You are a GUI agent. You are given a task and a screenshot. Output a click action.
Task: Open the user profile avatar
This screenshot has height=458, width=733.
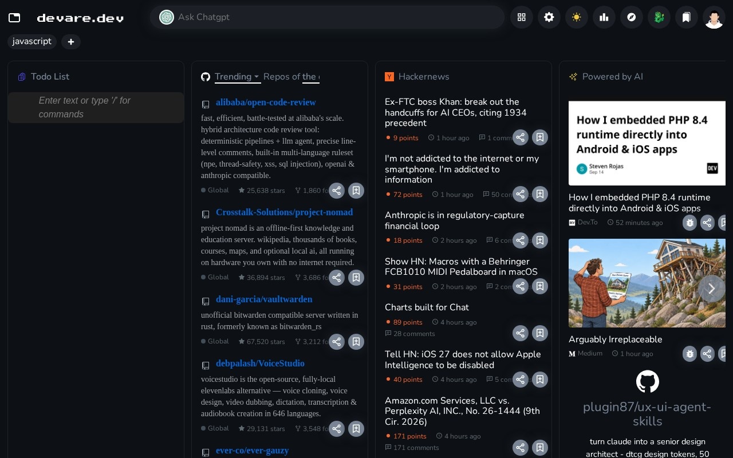point(714,17)
